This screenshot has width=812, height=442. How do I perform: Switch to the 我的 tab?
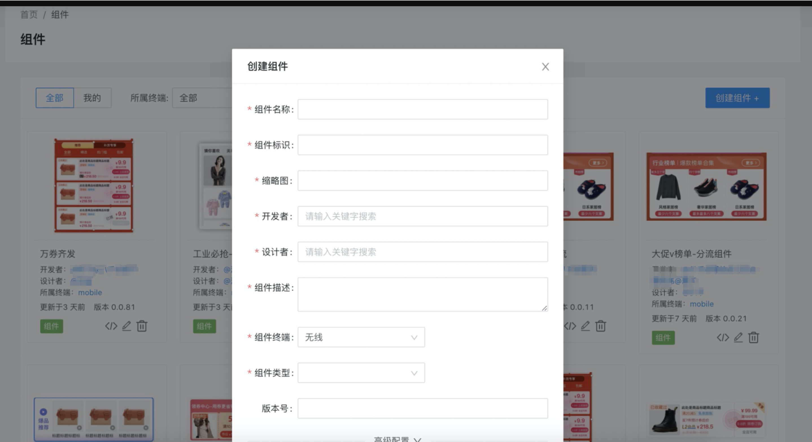click(92, 98)
